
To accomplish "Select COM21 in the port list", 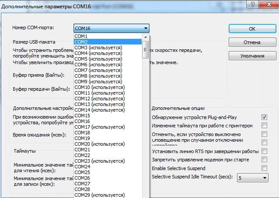I will click(x=108, y=150).
